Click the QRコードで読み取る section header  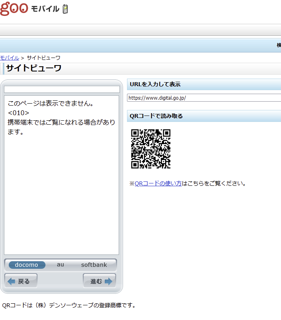point(204,116)
